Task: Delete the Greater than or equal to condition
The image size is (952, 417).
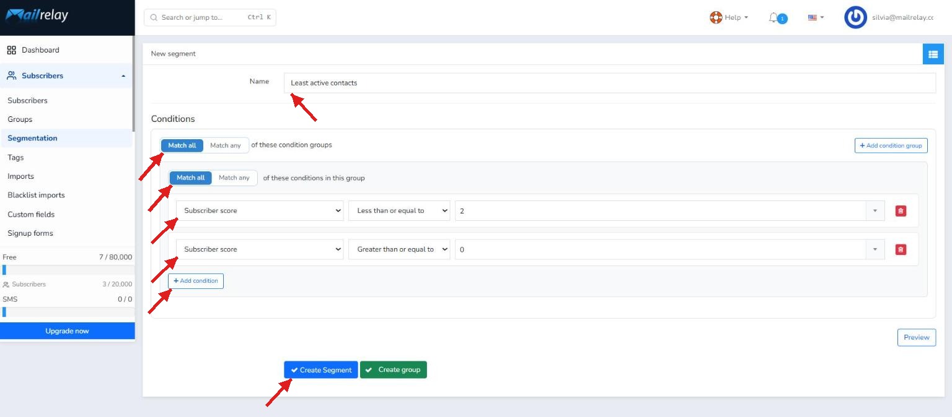Action: [901, 249]
